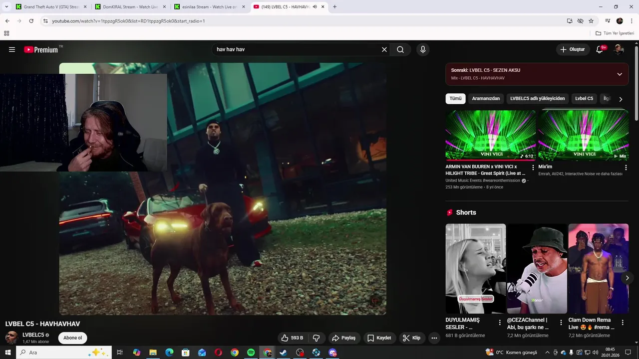Open YouTube notifications bell
The height and width of the screenshot is (359, 639).
[600, 49]
